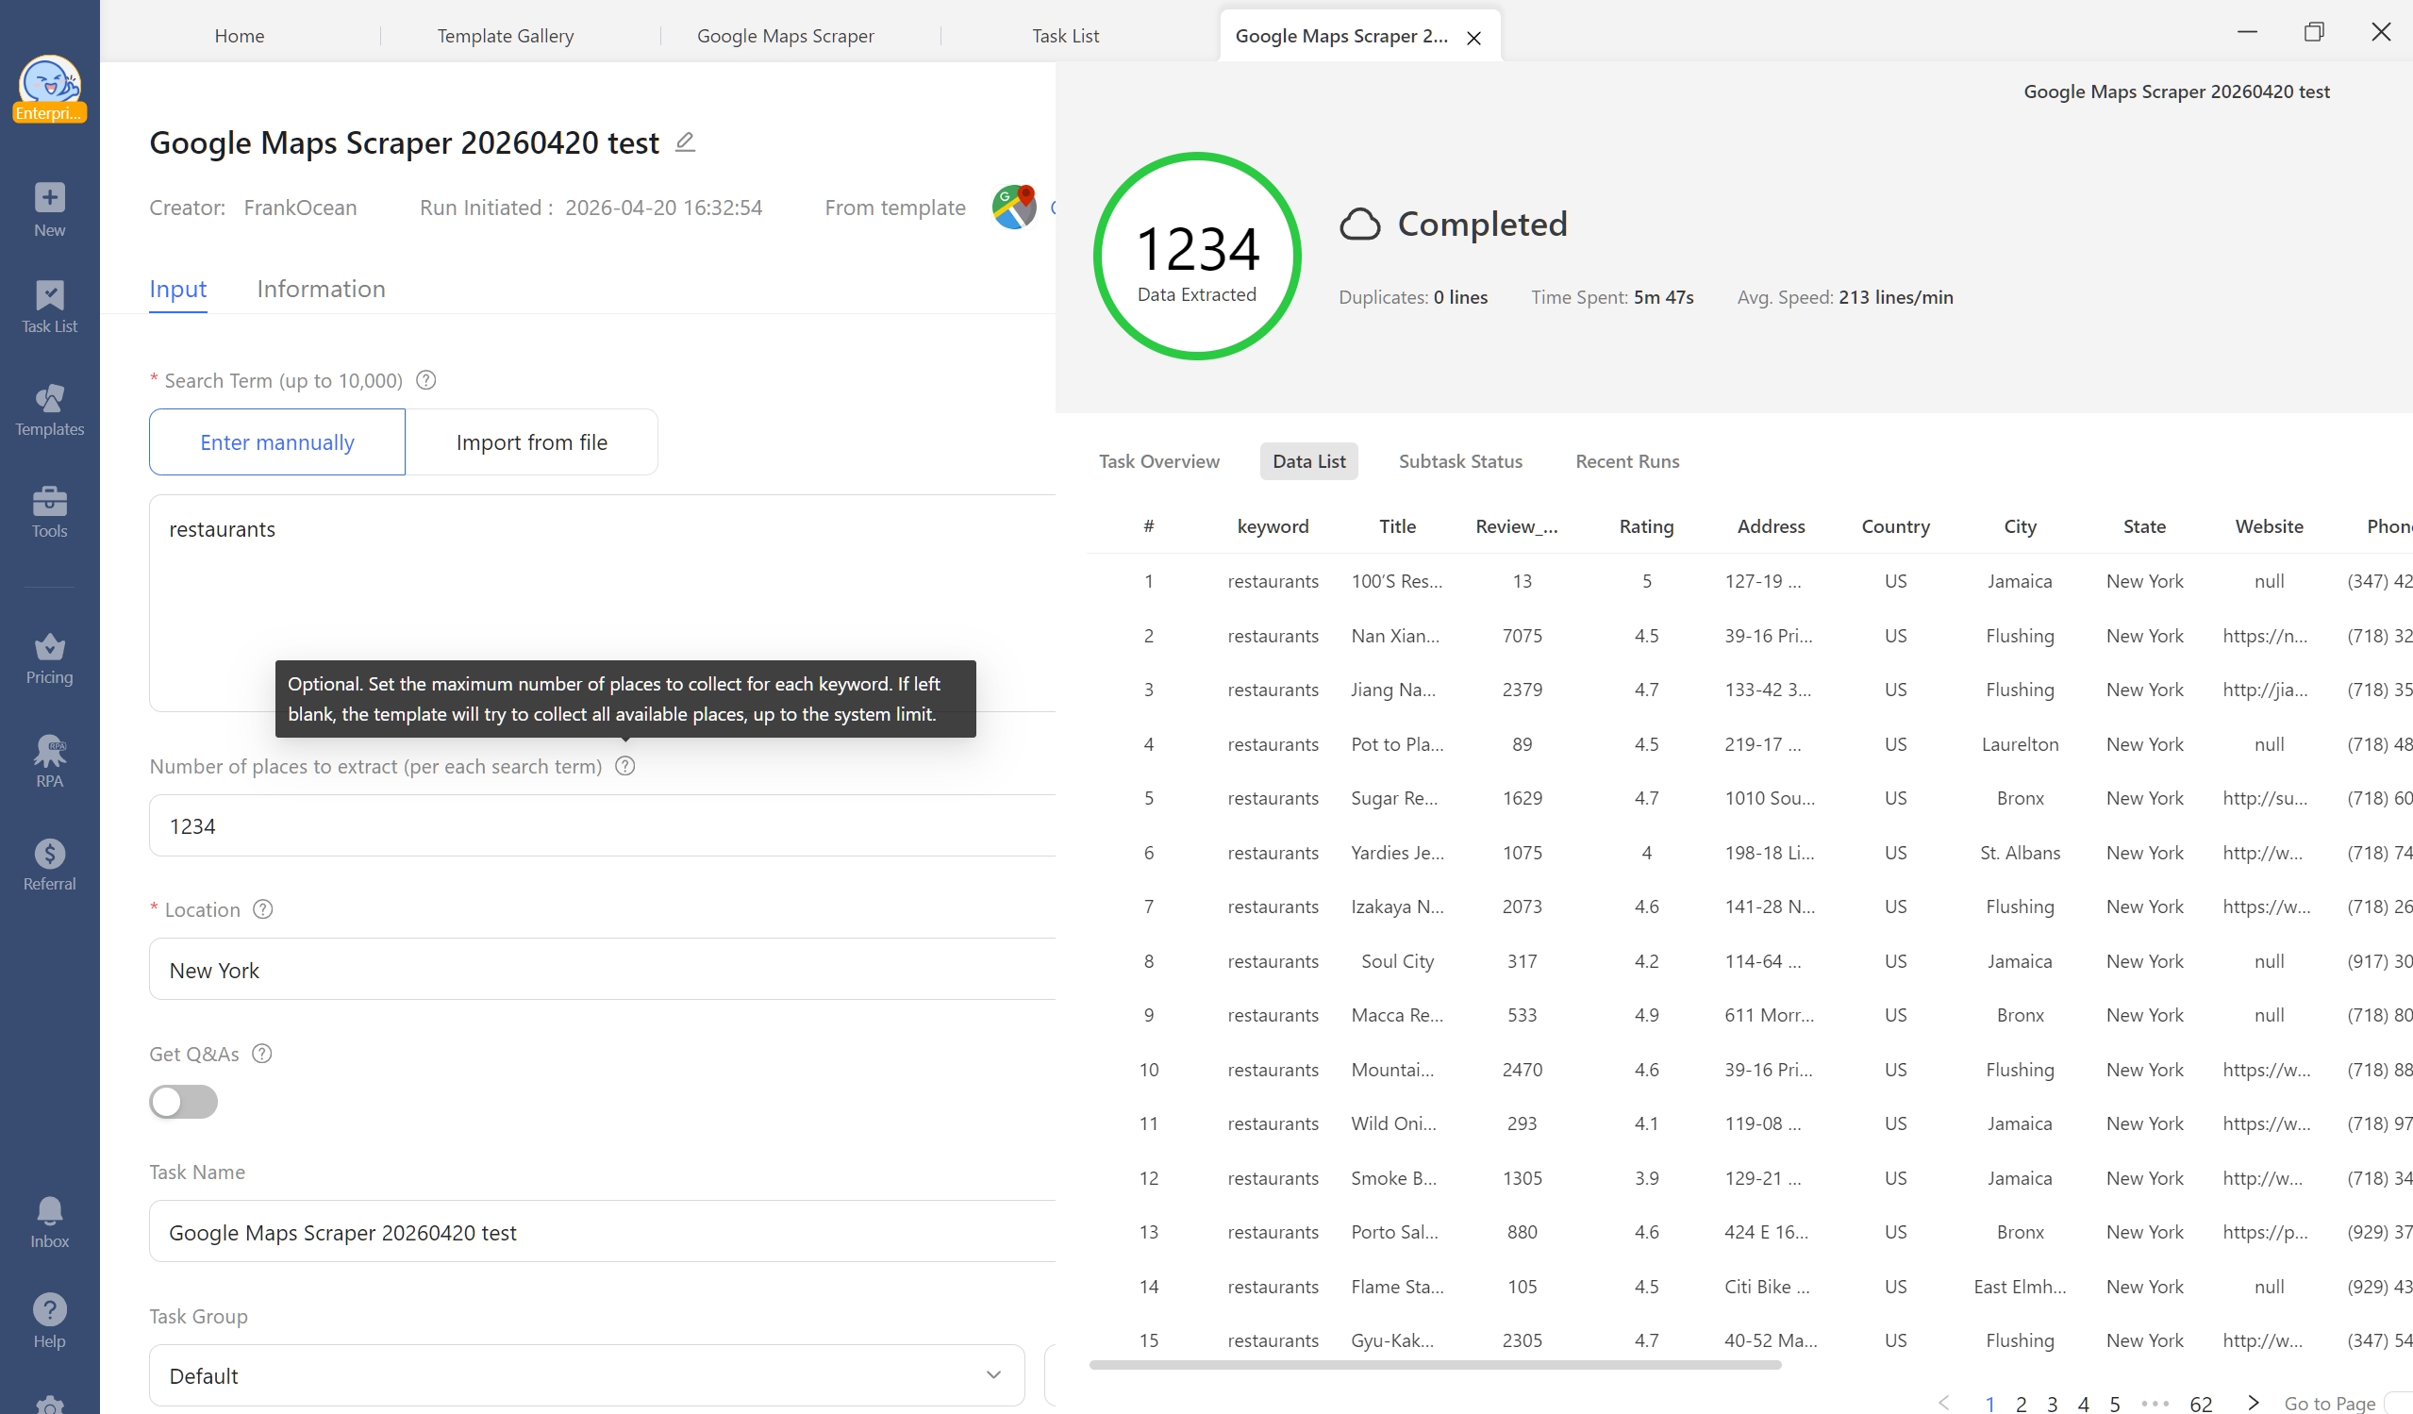Choose Import from file option
This screenshot has height=1414, width=2413.
(531, 442)
